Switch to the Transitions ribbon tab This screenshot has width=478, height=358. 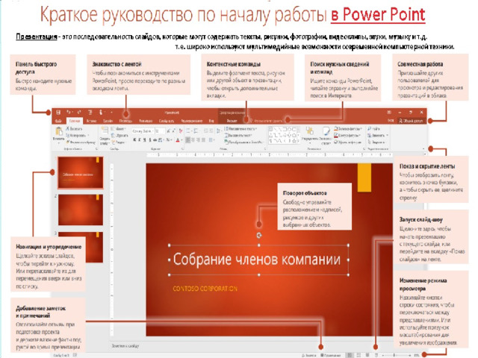(x=125, y=121)
